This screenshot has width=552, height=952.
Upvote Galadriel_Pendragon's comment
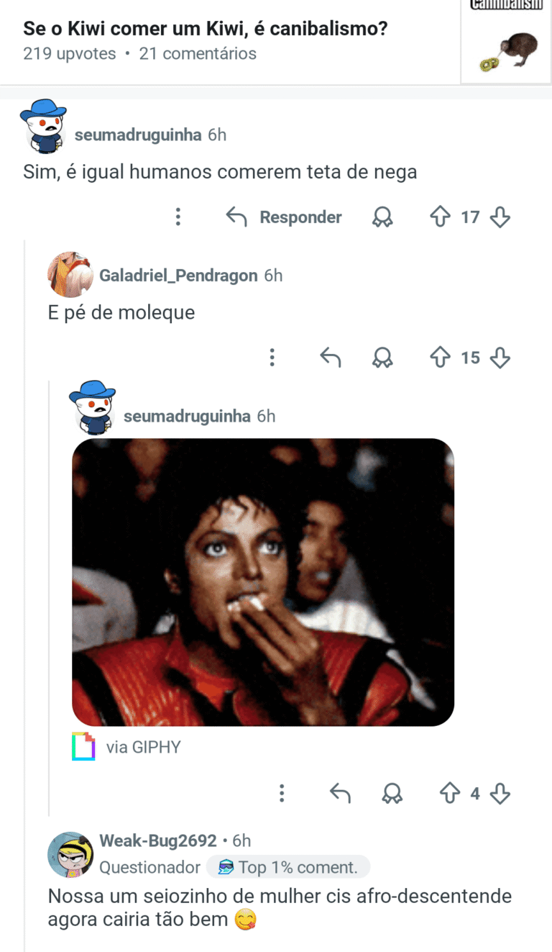(x=440, y=357)
